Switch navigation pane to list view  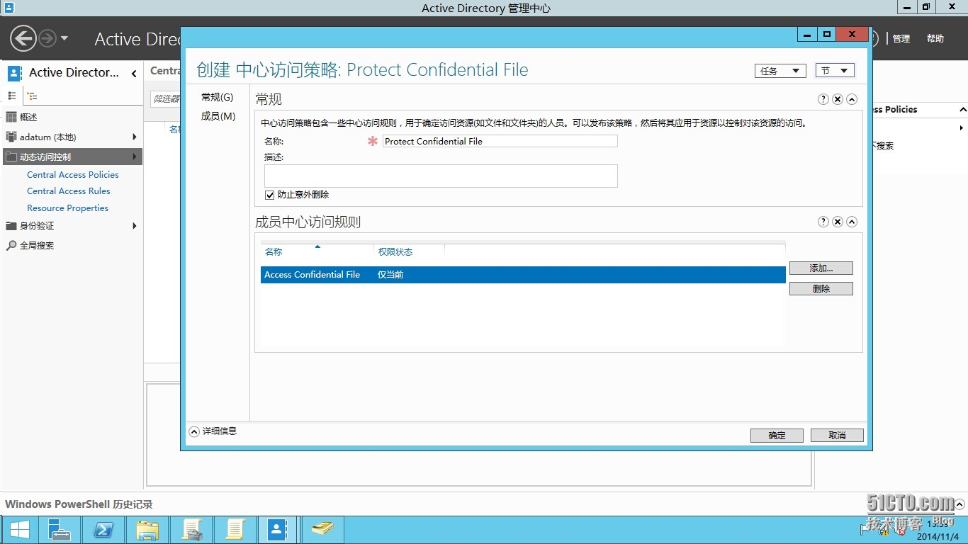[11, 96]
